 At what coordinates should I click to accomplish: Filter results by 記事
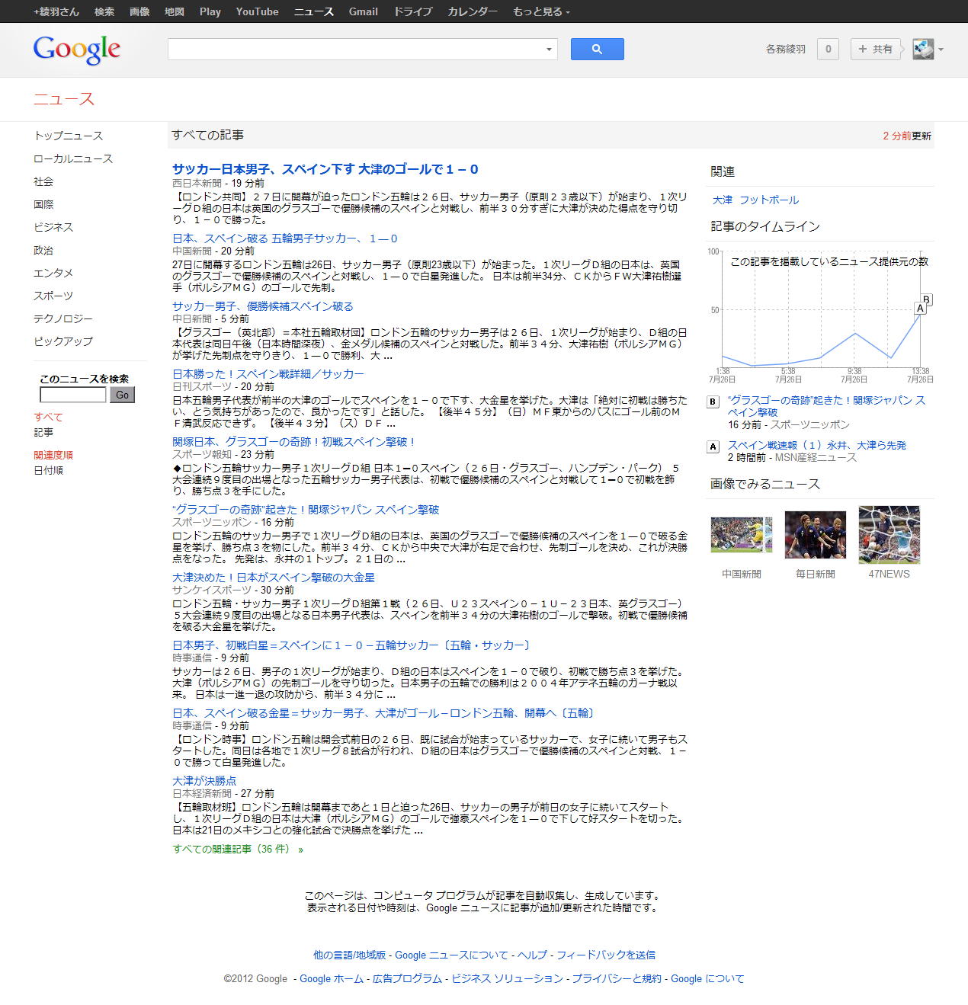tap(43, 432)
